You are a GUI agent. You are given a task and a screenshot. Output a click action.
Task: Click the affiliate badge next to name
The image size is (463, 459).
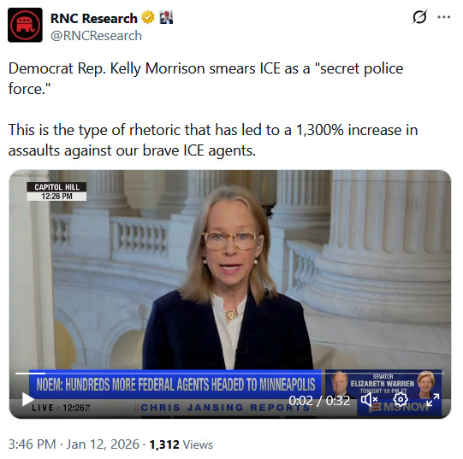tap(166, 17)
